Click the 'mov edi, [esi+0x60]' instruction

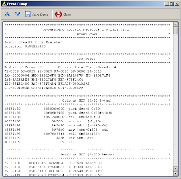click(88, 126)
